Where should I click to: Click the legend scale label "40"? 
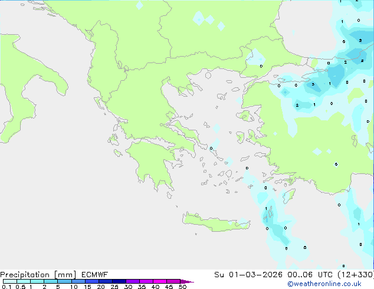coord(155,287)
